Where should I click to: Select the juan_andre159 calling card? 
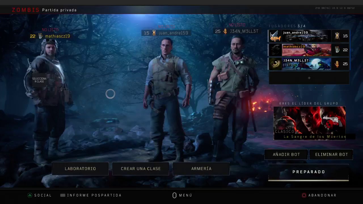307,36
